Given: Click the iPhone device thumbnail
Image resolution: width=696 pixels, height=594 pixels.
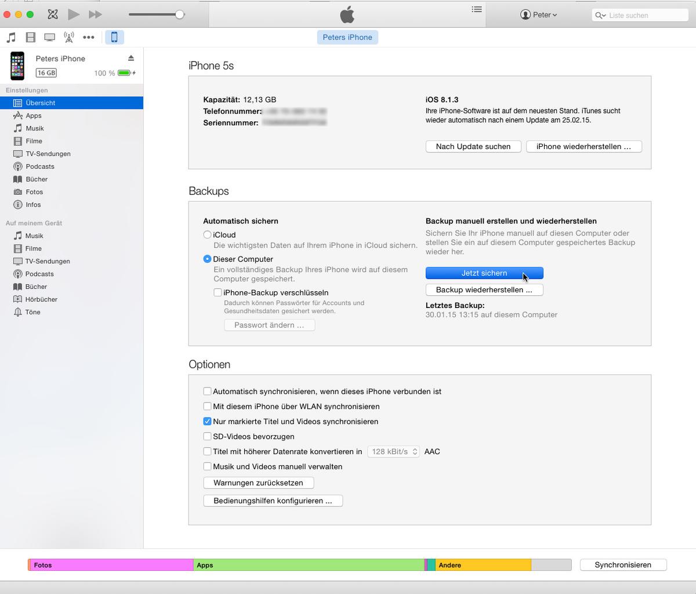Looking at the screenshot, I should [x=17, y=66].
